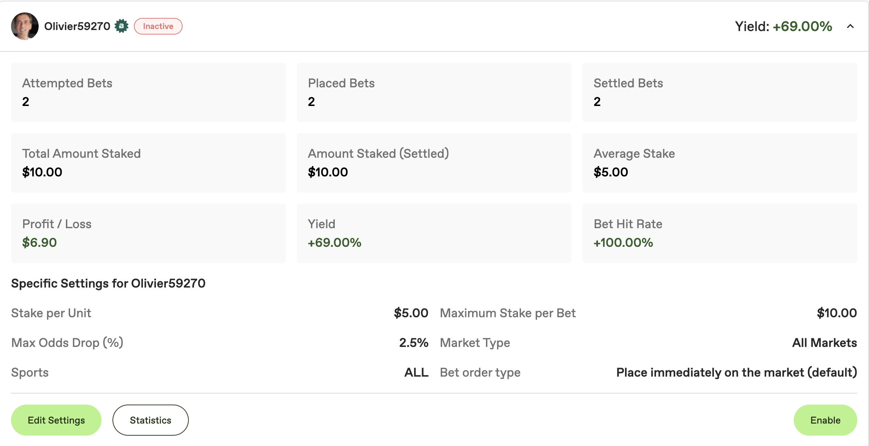Image resolution: width=869 pixels, height=446 pixels.
Task: Click the Market Type All Markets value
Action: pos(824,343)
